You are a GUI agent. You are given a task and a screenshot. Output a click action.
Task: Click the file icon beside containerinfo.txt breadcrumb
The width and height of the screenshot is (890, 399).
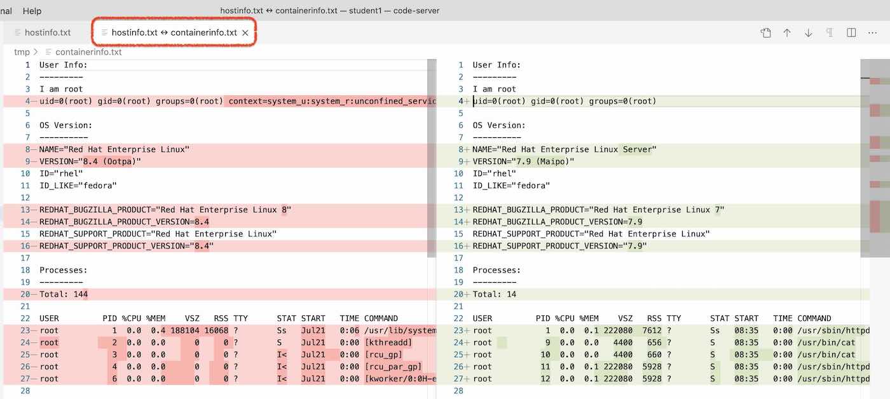click(49, 52)
